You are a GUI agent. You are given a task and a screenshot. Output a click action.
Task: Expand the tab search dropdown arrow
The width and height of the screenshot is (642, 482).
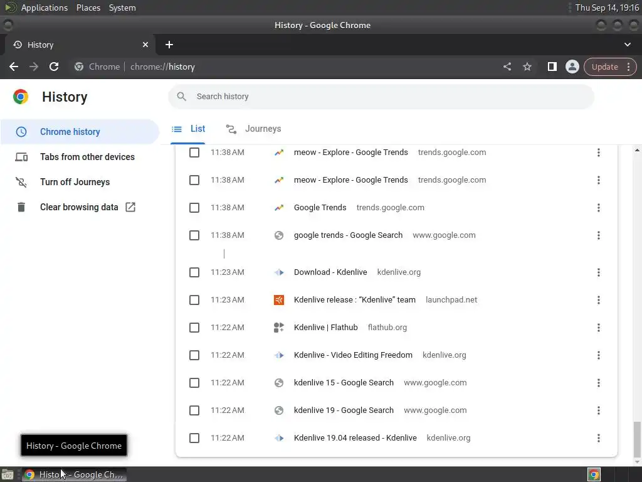(x=627, y=45)
